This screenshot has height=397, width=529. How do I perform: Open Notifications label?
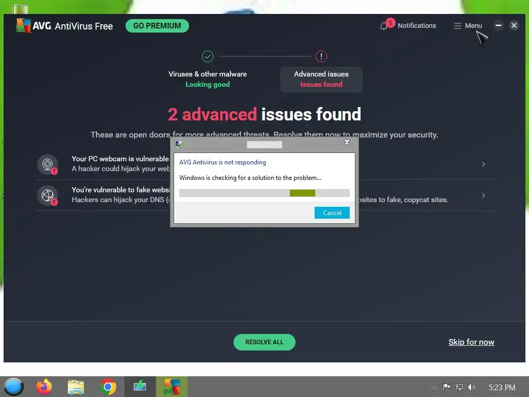(x=417, y=26)
